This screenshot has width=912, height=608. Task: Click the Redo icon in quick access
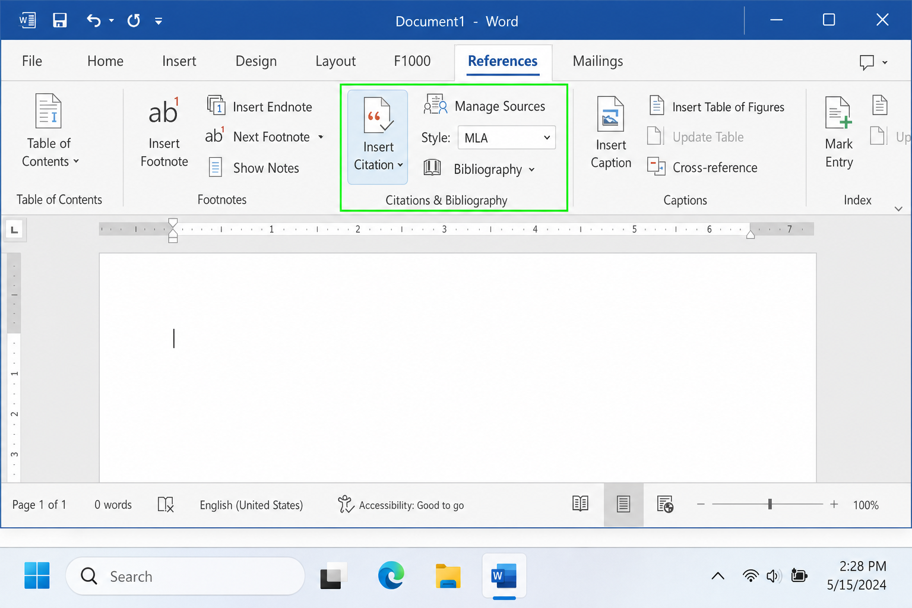tap(134, 21)
